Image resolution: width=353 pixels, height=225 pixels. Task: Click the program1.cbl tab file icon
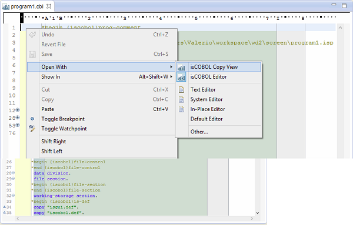pos(6,7)
